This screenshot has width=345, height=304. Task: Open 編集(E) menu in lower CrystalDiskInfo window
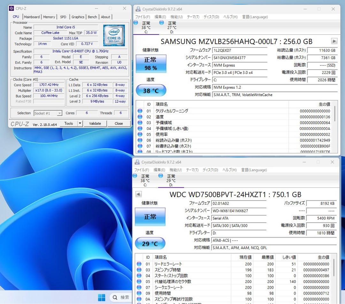[159, 170]
